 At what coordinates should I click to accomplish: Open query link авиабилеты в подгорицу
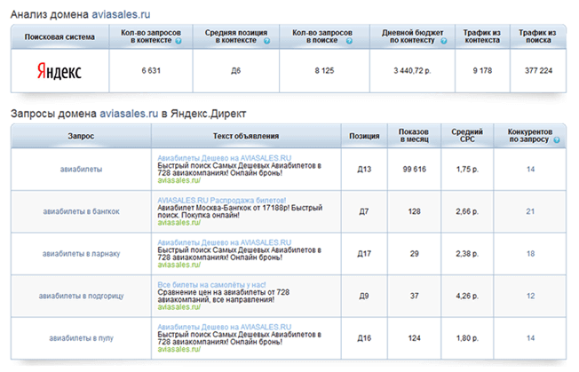pos(81,296)
